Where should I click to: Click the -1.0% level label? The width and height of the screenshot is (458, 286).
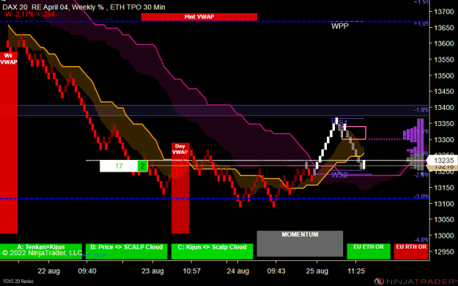[421, 110]
